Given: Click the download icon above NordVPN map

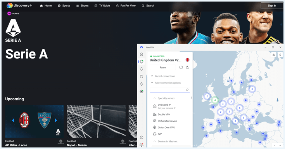Looking at the screenshot, I should [x=274, y=55].
